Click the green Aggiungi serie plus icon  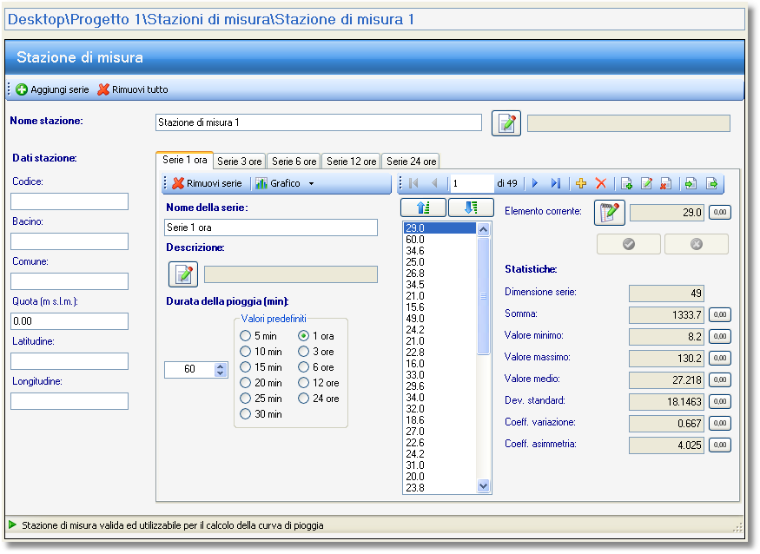(22, 89)
